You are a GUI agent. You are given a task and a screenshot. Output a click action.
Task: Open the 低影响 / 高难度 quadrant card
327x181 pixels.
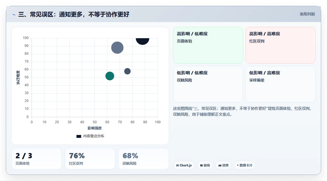(281, 84)
